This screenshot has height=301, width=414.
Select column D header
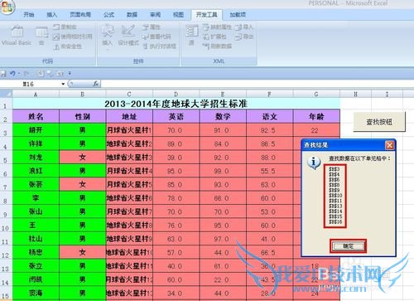pos(176,95)
